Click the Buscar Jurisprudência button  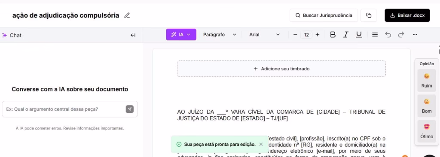click(x=324, y=15)
